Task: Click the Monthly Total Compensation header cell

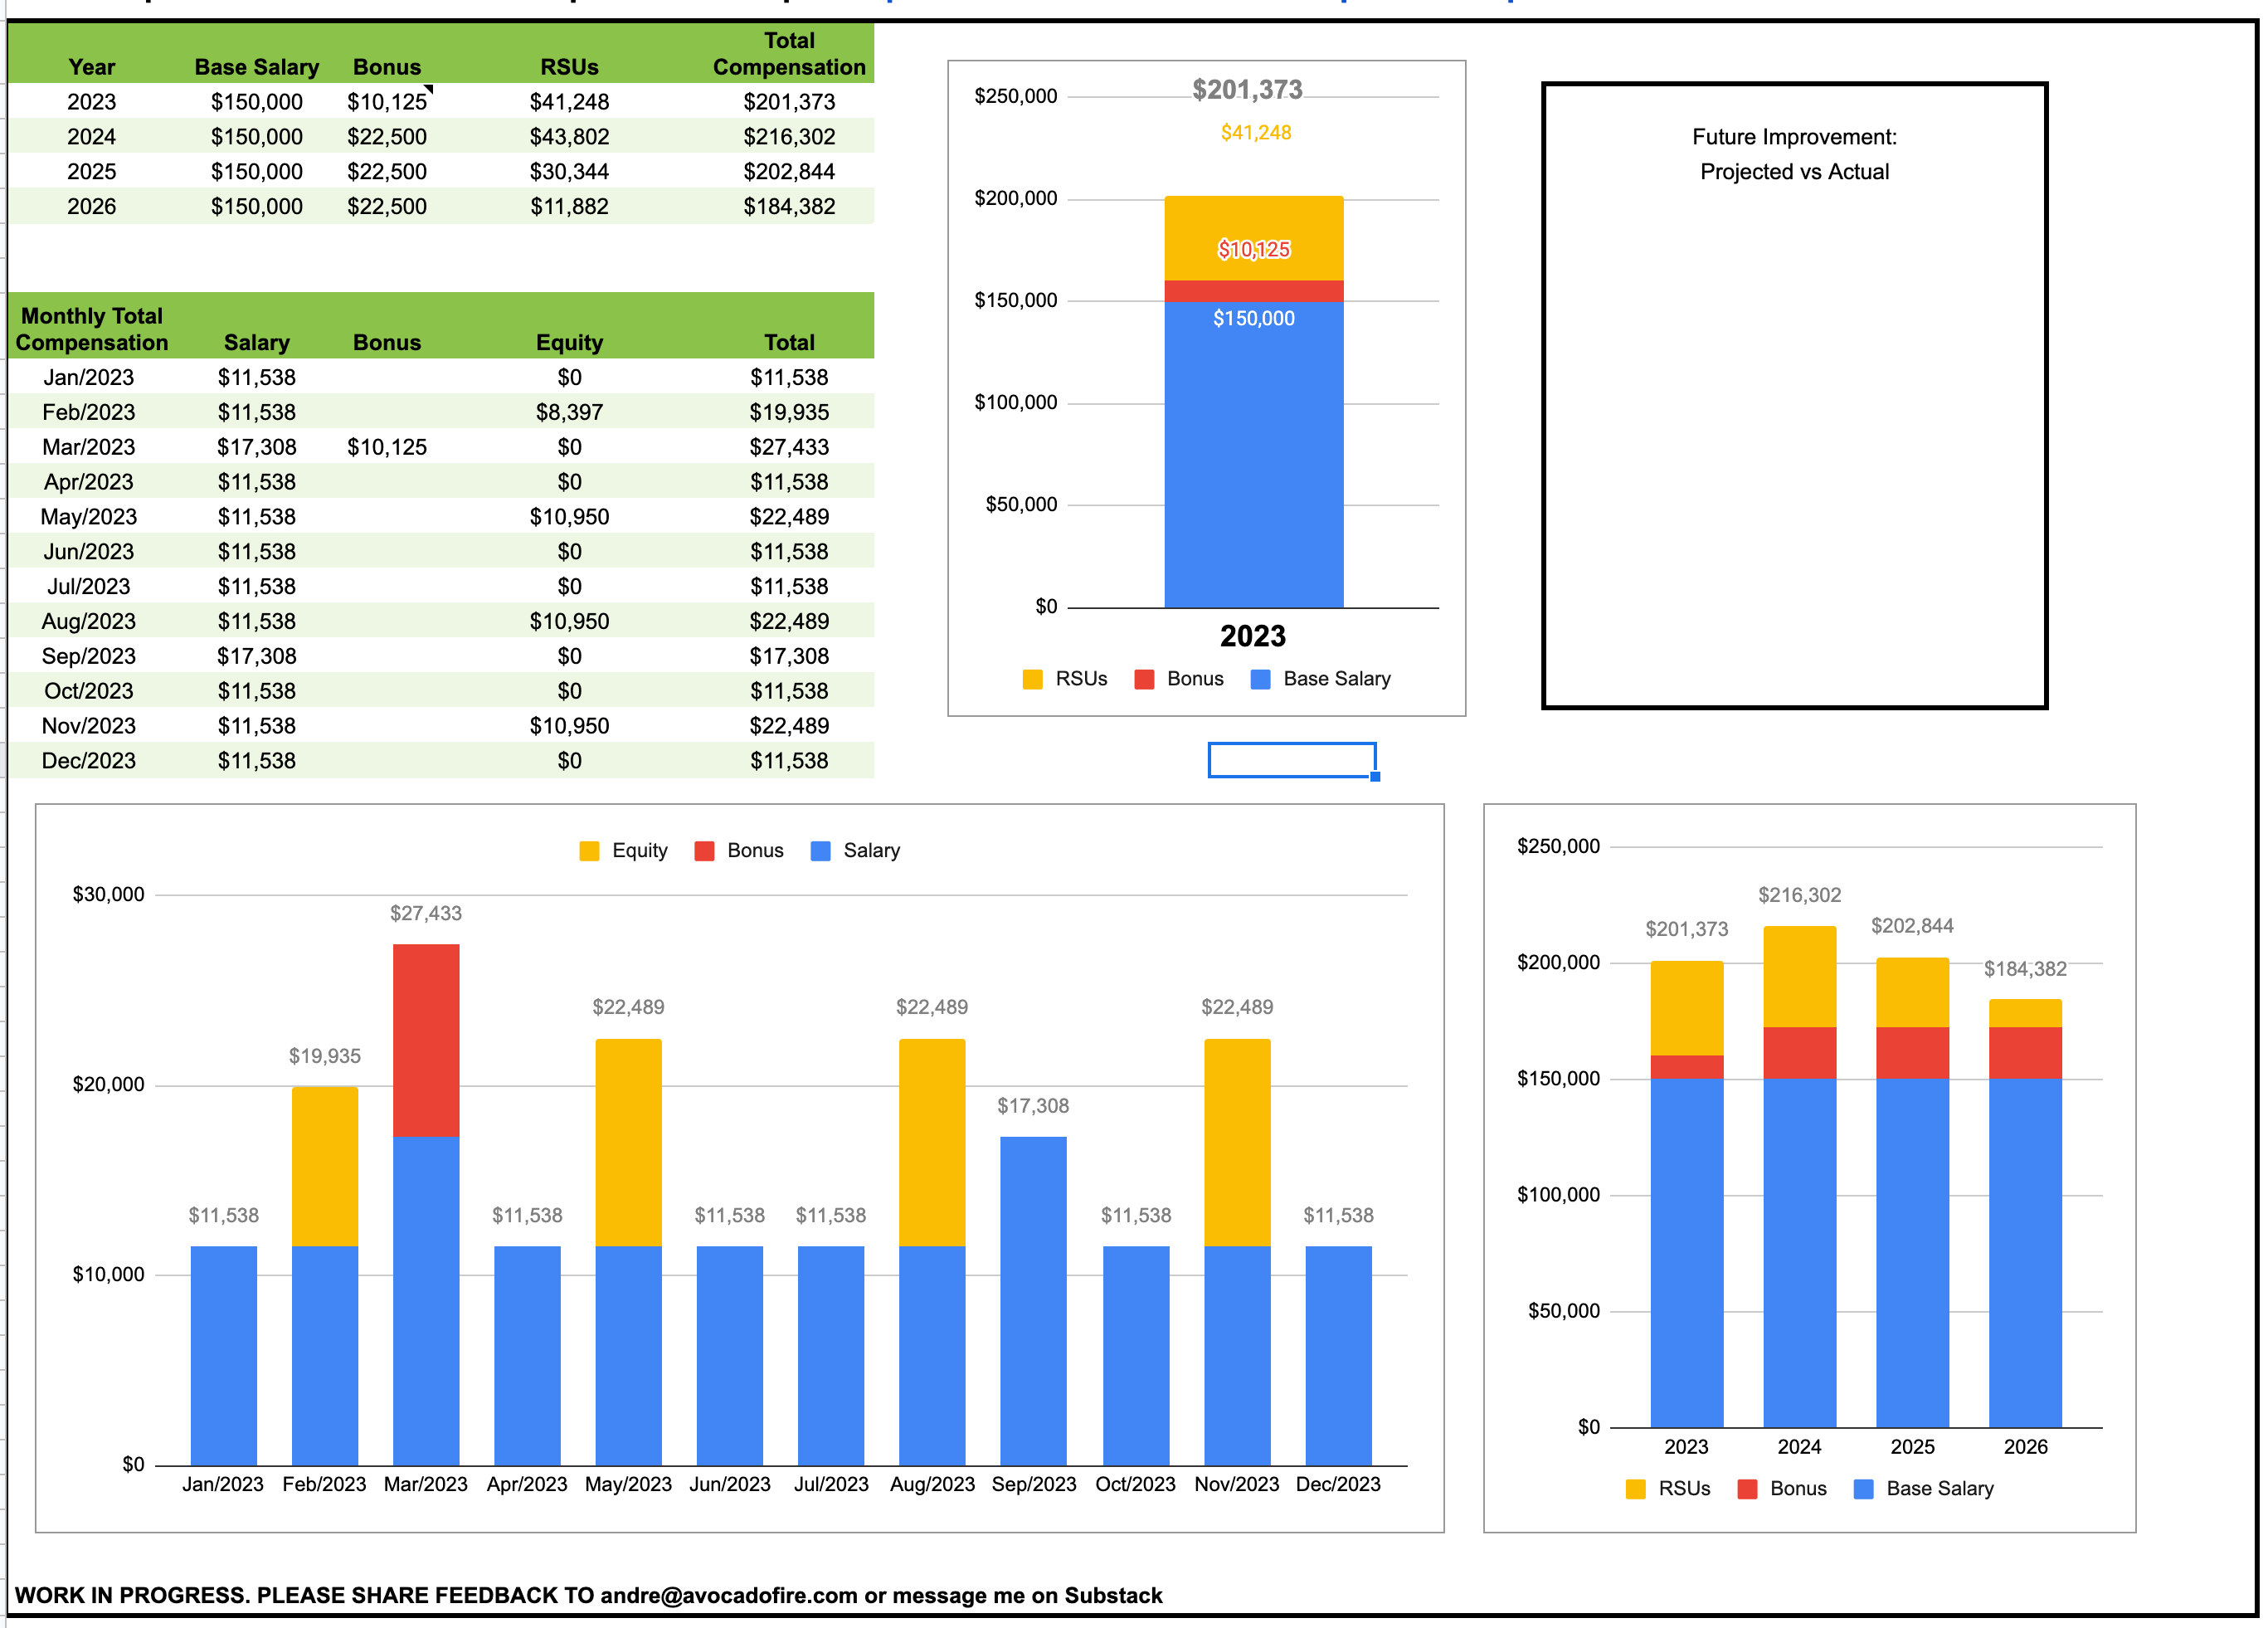Action: (x=92, y=329)
